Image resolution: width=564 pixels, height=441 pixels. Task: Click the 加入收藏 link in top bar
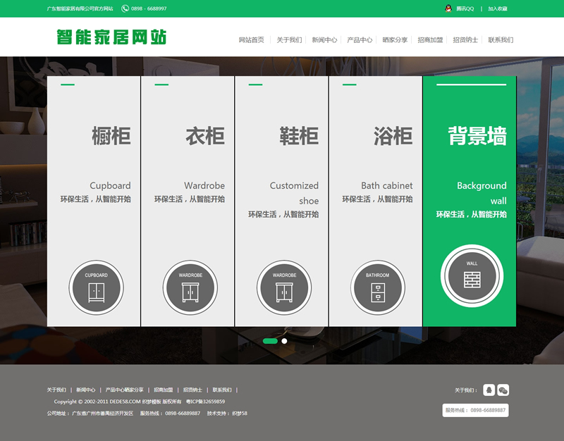[497, 8]
